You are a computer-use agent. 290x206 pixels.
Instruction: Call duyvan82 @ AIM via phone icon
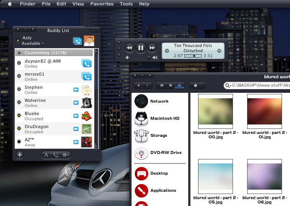pyautogui.click(x=86, y=63)
